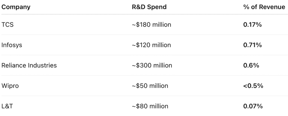Click the ~$180 million spend value
288x116 pixels.
[x=152, y=25]
